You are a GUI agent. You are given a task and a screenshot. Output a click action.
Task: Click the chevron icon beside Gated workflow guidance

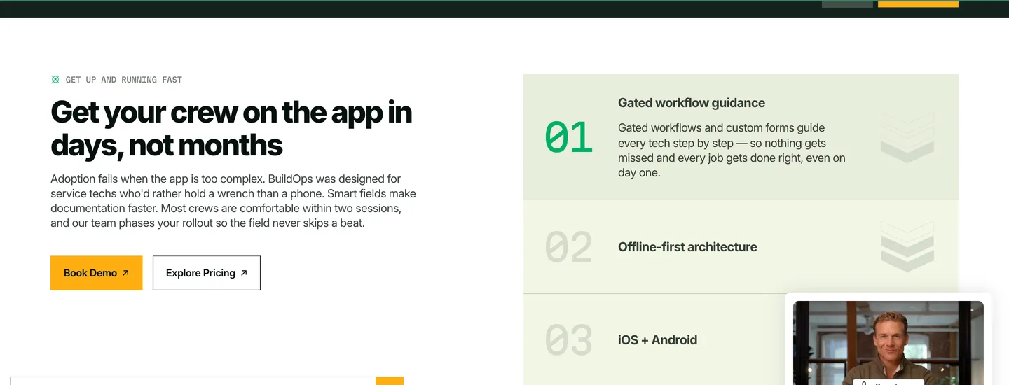tap(907, 137)
